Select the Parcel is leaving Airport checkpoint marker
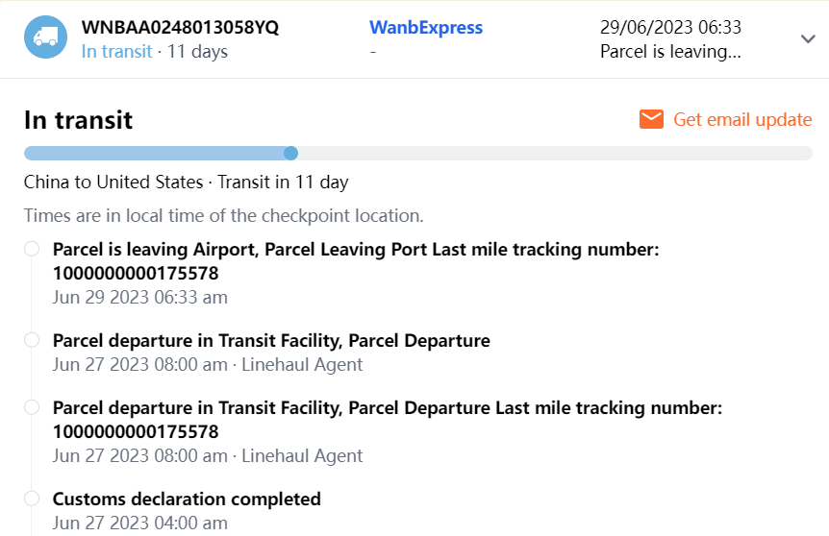The height and width of the screenshot is (536, 829). pyautogui.click(x=32, y=250)
